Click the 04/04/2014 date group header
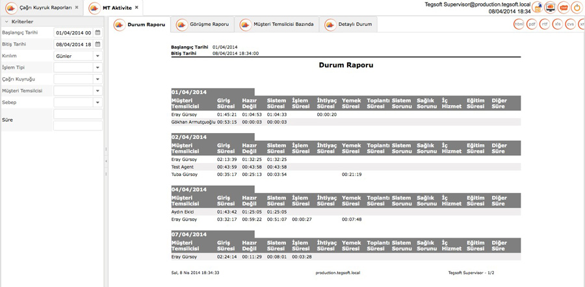 coord(213,190)
